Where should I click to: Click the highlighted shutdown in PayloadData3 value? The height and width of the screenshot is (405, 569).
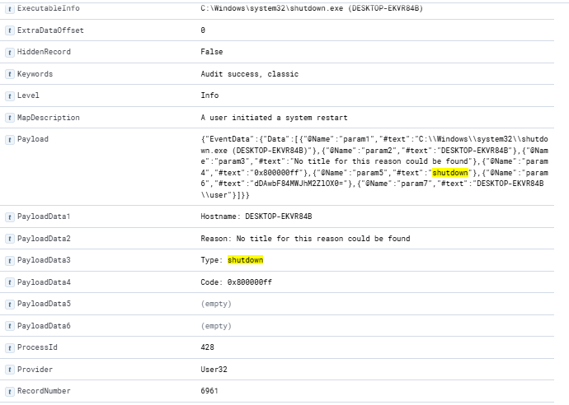[x=245, y=260]
